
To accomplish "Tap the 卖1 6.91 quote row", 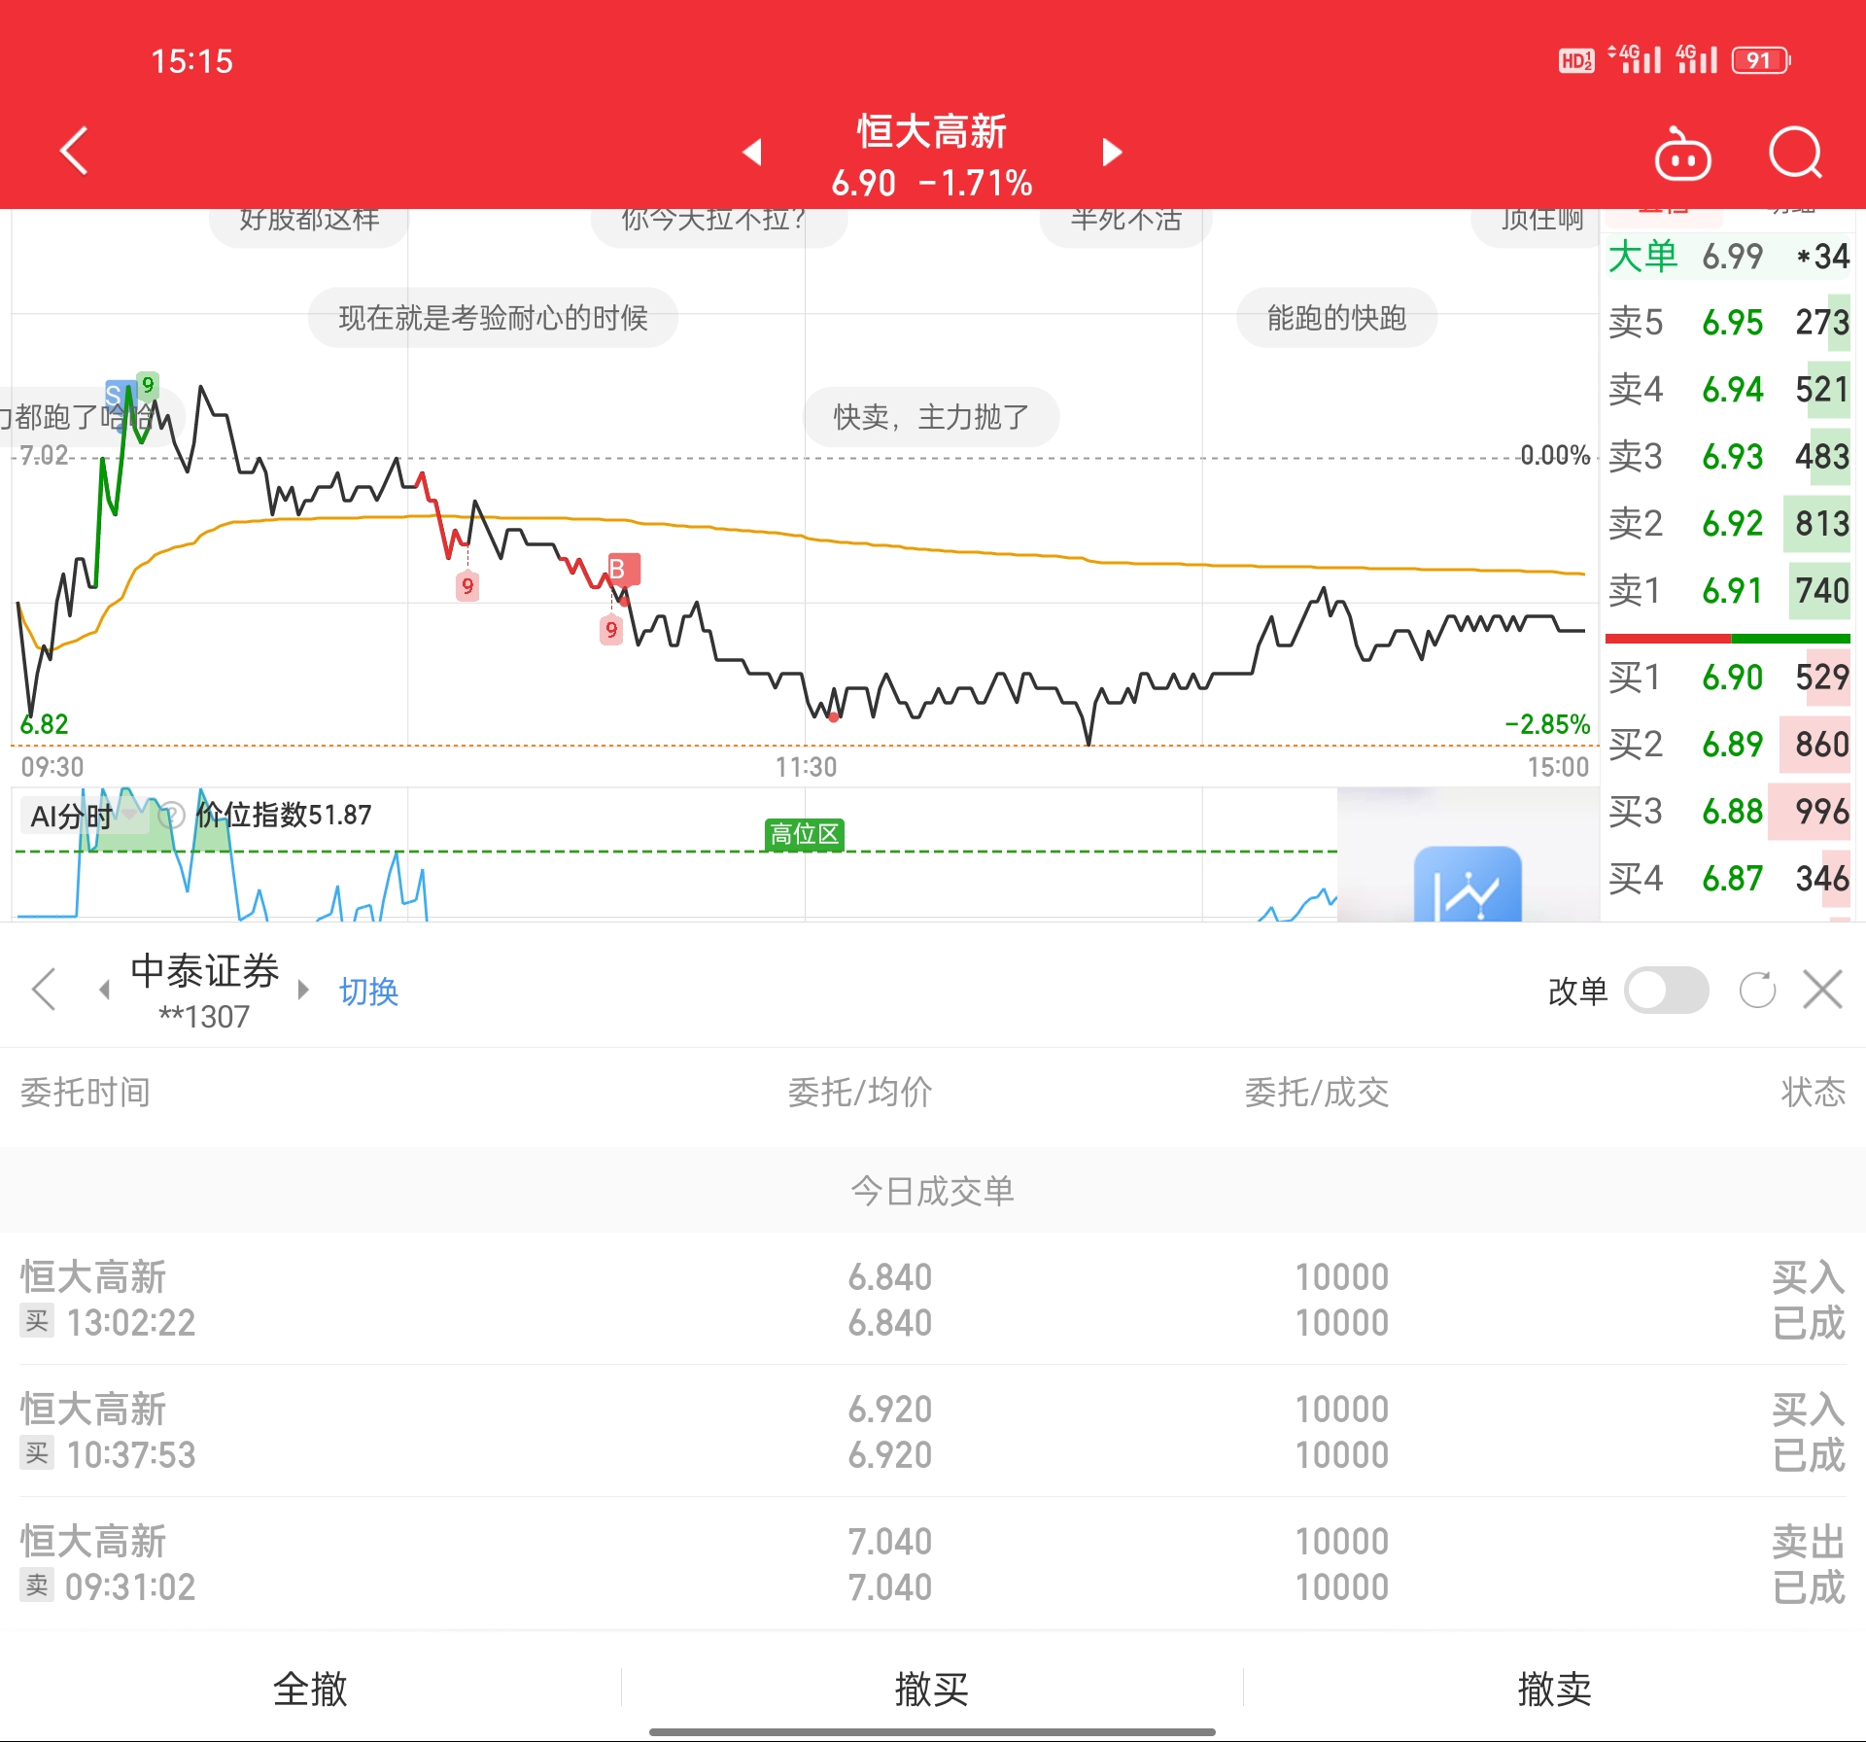I will click(1728, 590).
